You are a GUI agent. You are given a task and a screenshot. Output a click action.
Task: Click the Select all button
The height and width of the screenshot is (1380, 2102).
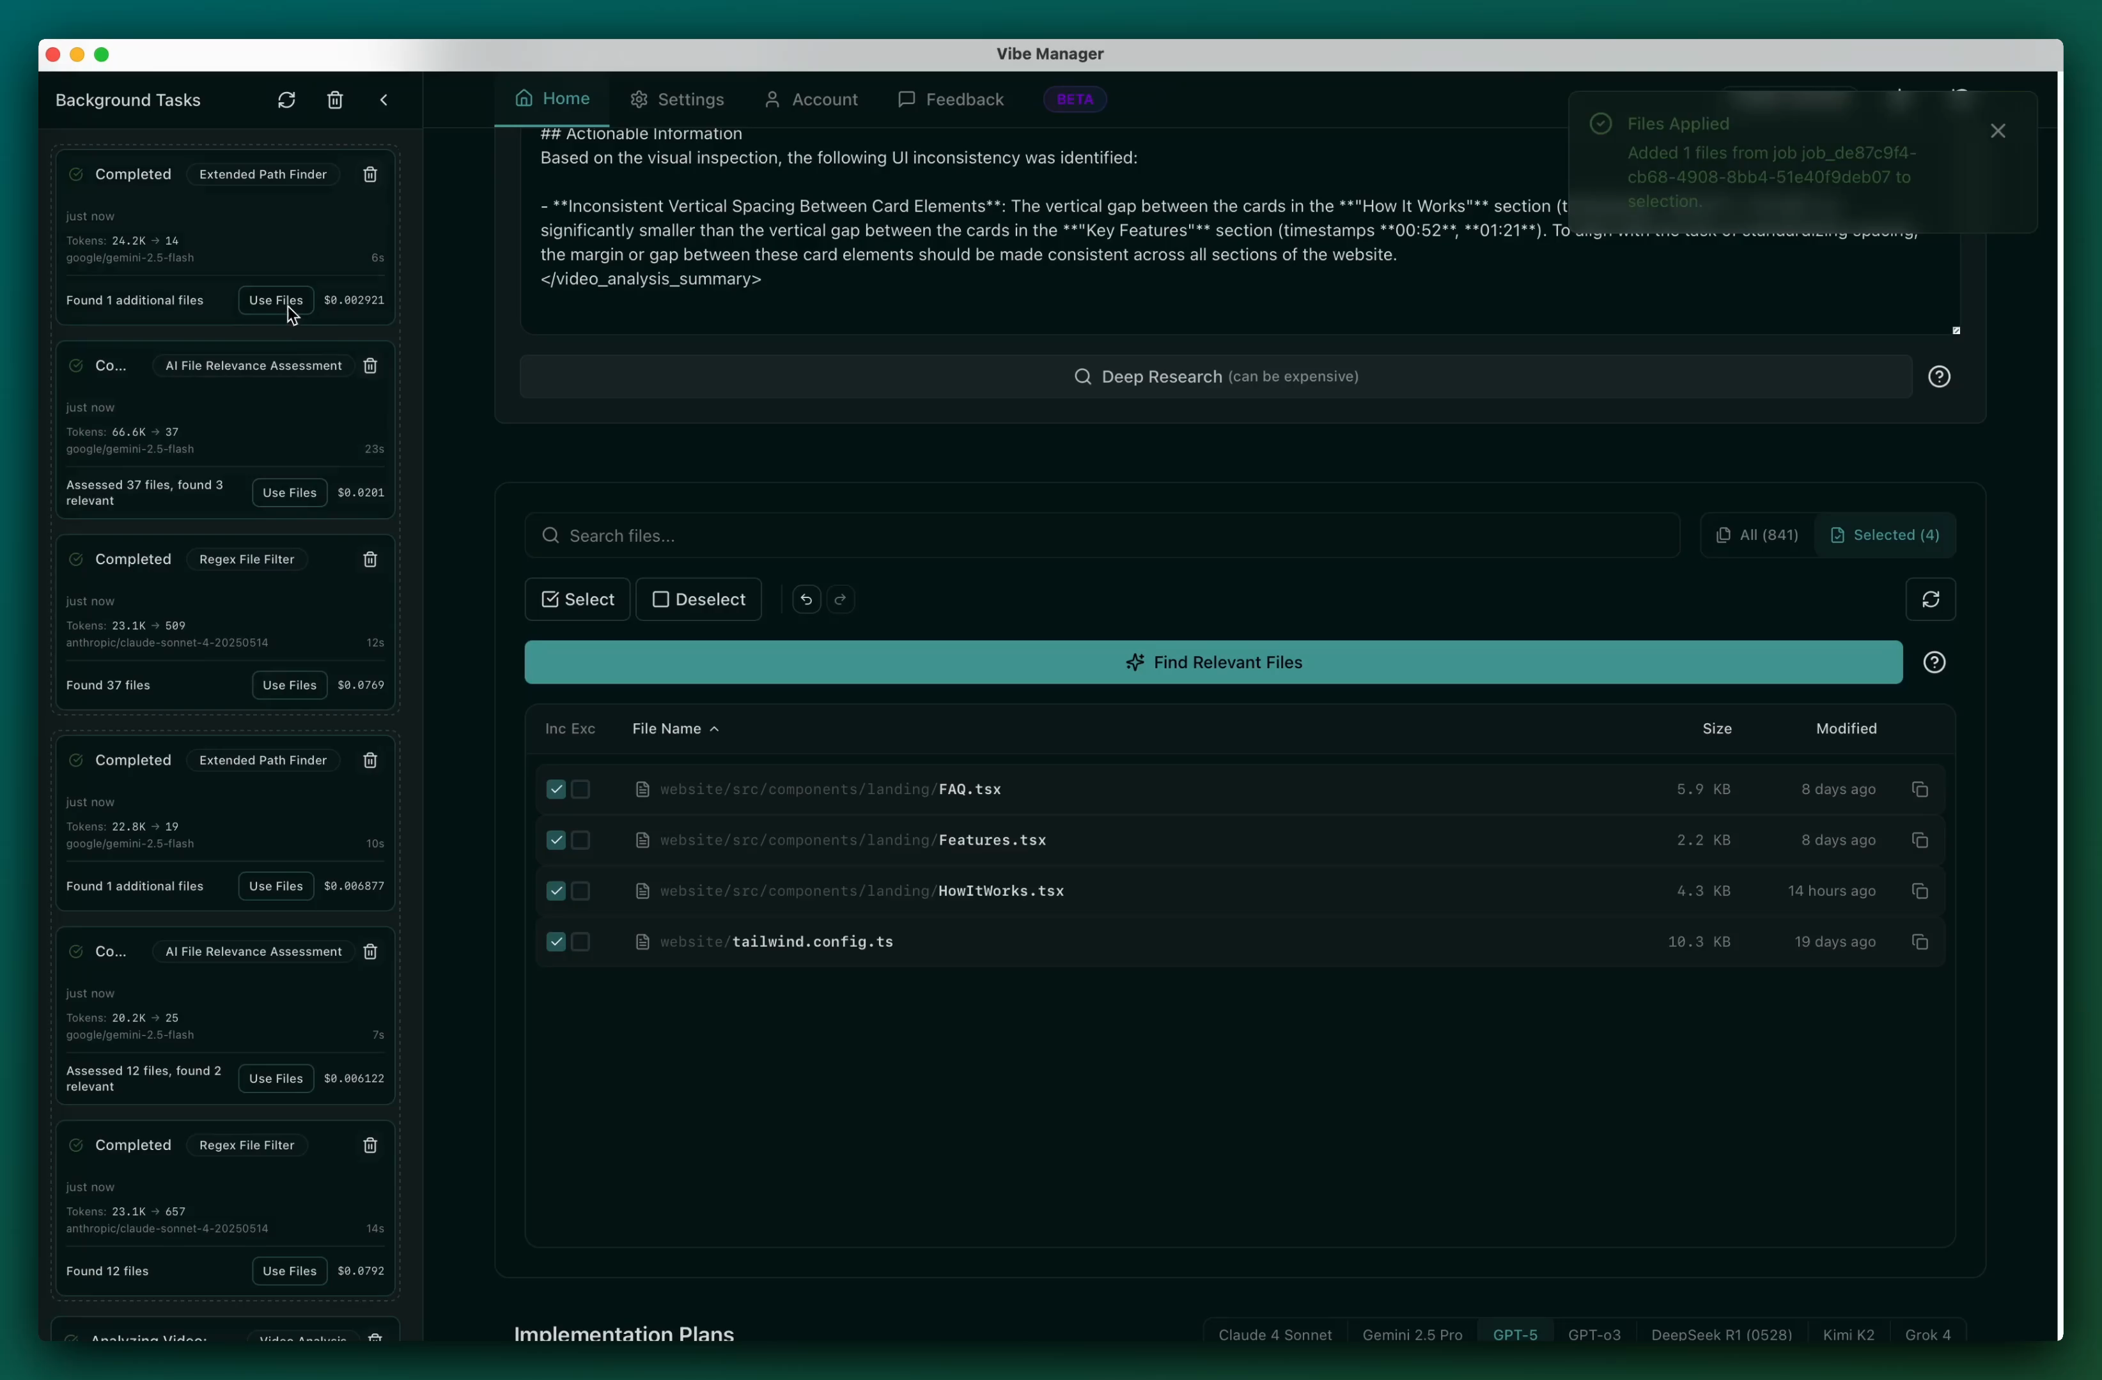[x=578, y=600]
